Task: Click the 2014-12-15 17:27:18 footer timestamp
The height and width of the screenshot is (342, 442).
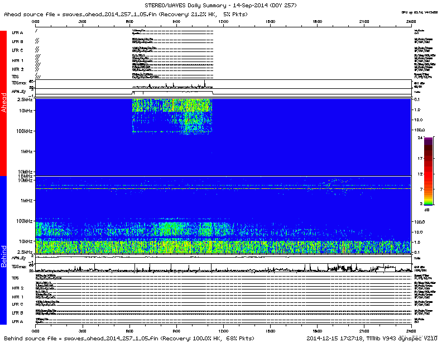Action: [x=335, y=338]
